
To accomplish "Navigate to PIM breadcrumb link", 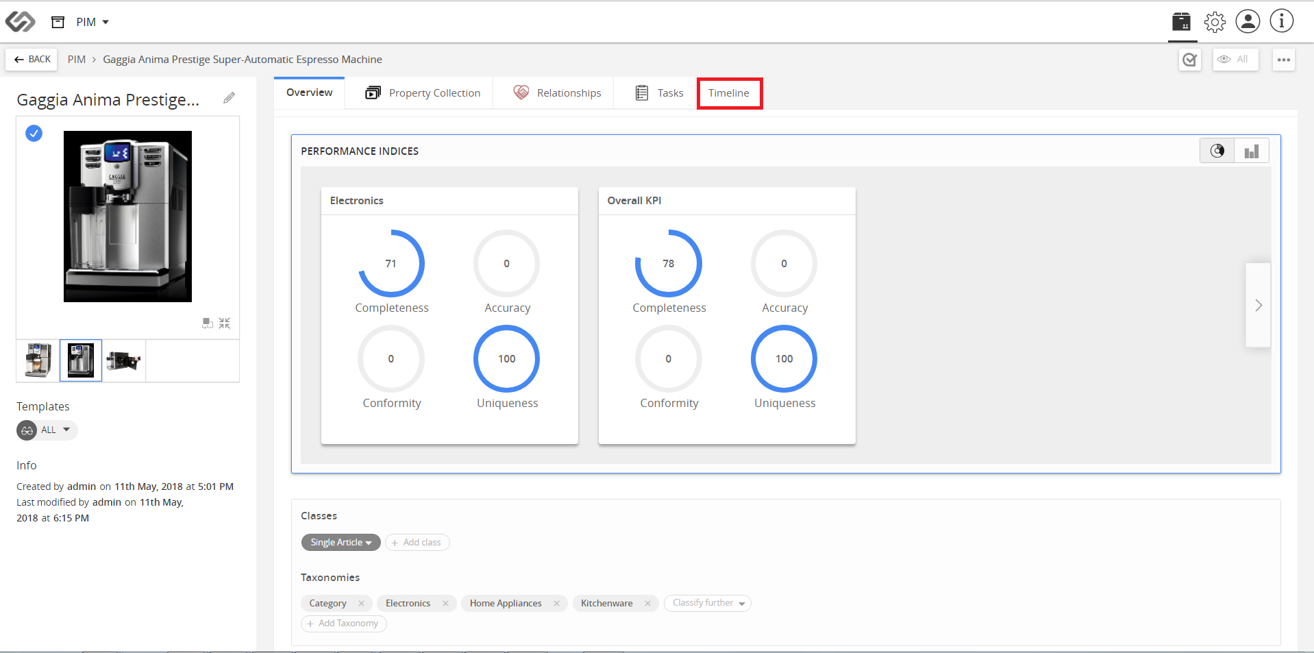I will coord(77,60).
